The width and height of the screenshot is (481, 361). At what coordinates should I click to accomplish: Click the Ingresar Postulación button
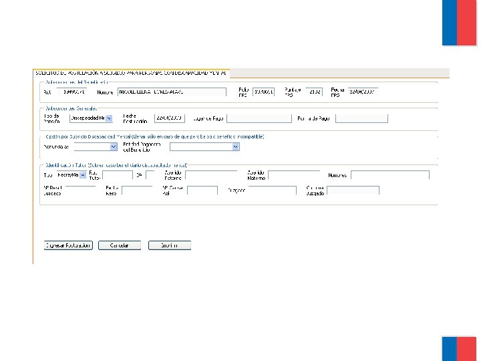click(x=68, y=245)
